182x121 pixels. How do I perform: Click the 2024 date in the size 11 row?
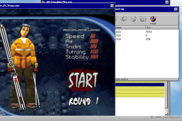(x=118, y=36)
